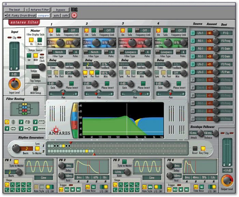Image resolution: width=239 pixels, height=197 pixels.
Task: Toggle Rhythm Generators Sync To Master
Action: (x=37, y=149)
